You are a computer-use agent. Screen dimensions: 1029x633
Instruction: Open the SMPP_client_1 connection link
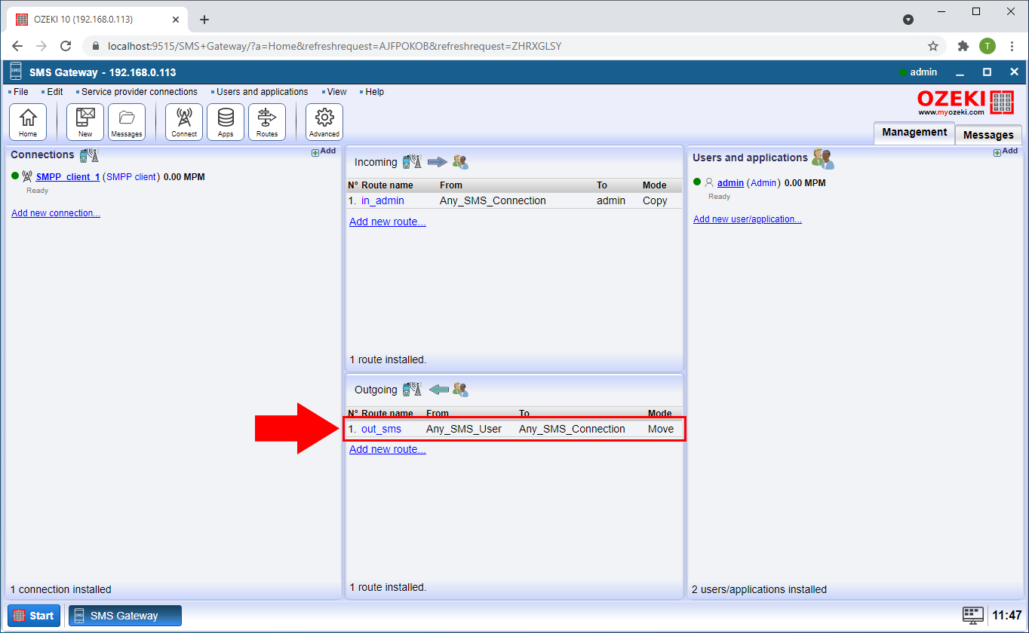pos(68,177)
